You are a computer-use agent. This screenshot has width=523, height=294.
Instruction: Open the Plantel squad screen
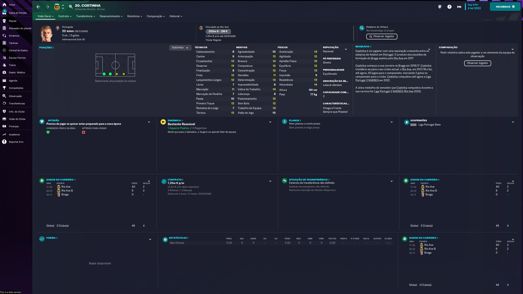pos(13,21)
